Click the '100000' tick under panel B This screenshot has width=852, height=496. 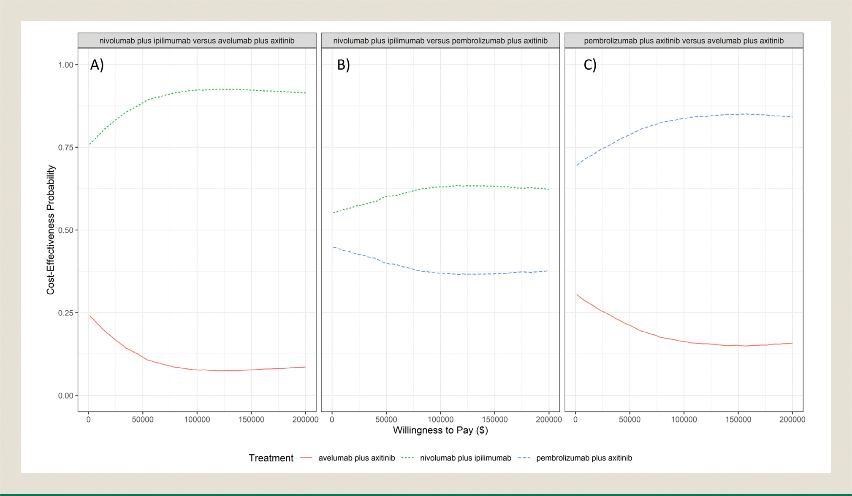(440, 420)
